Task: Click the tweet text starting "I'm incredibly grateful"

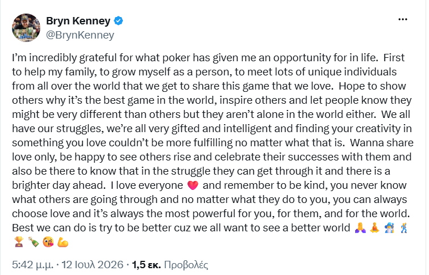Action: coord(213,150)
